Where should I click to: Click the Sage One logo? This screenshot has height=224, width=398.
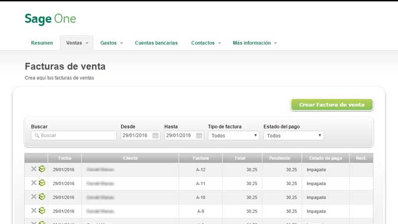tap(50, 19)
